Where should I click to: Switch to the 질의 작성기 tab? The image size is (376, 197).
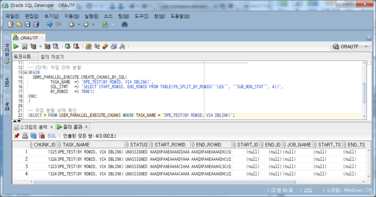pyautogui.click(x=52, y=57)
